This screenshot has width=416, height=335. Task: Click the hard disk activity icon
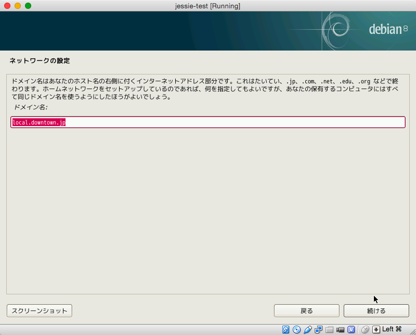pos(285,329)
